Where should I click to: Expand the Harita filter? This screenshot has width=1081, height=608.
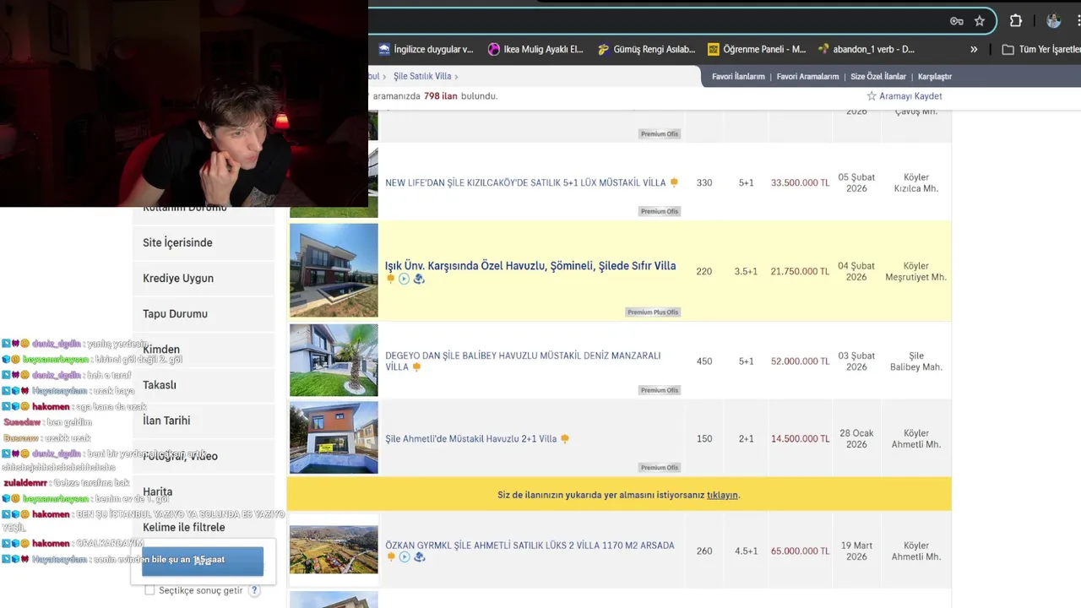coord(204,491)
